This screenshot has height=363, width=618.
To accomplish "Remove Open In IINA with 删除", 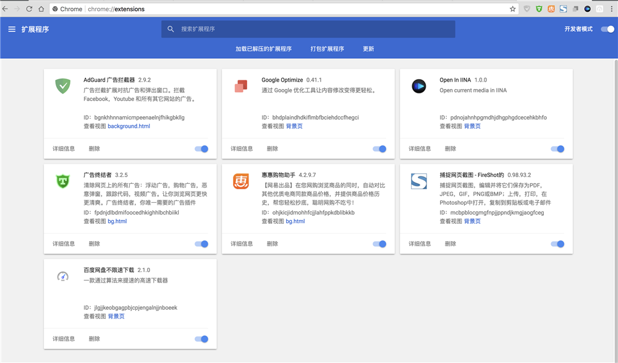I will pos(451,149).
